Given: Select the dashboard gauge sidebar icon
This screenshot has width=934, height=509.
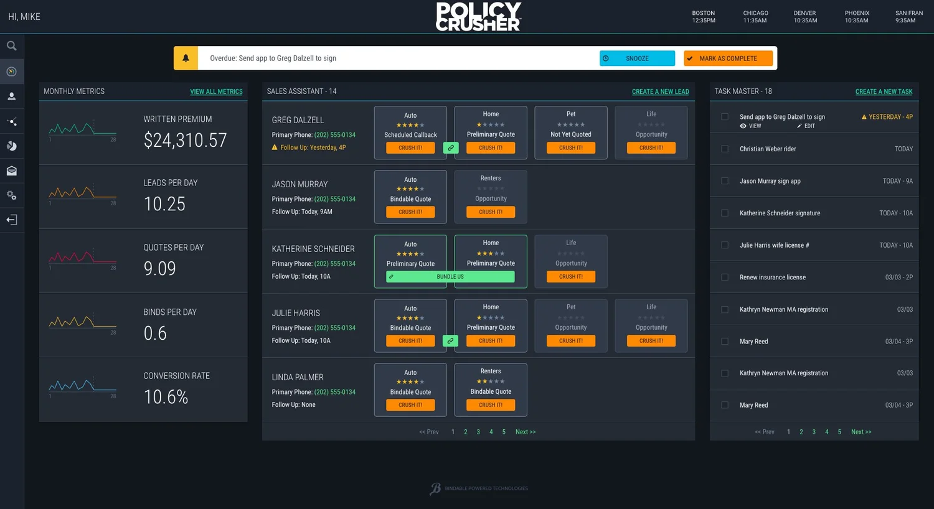Looking at the screenshot, I should [x=11, y=72].
